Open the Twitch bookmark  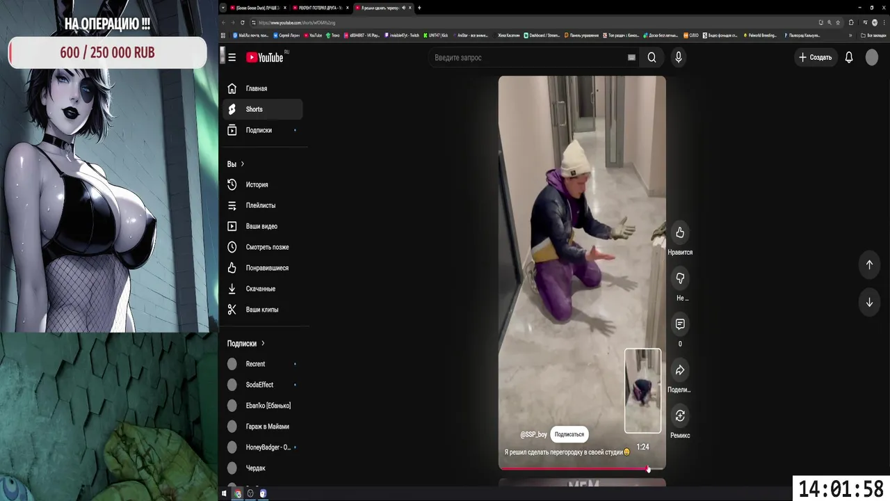(402, 35)
